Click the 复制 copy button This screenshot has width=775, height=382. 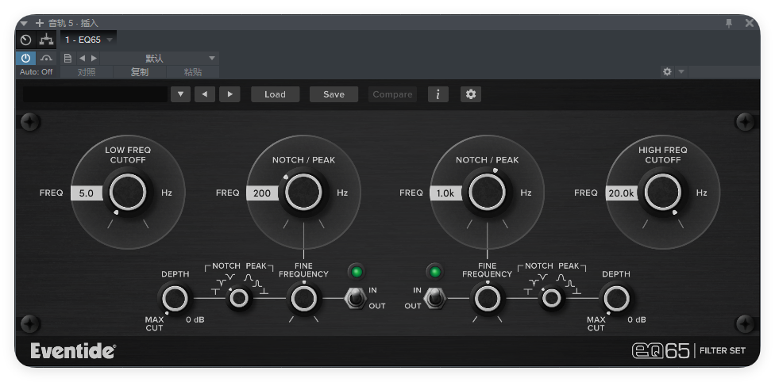click(x=140, y=72)
